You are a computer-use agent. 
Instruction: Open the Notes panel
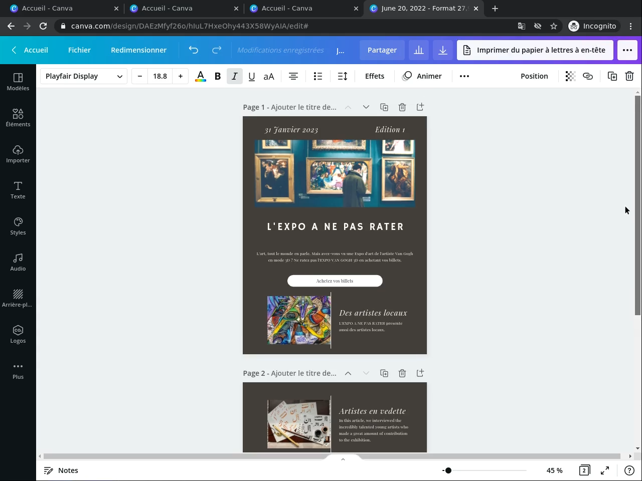pyautogui.click(x=61, y=470)
